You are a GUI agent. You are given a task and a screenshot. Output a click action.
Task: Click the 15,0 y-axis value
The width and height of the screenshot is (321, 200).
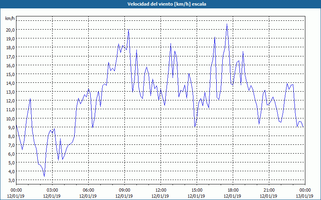pos(10,74)
